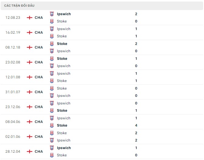Click Stoke crest in 28.12.04 match
This screenshot has width=204, height=160.
[52, 155]
